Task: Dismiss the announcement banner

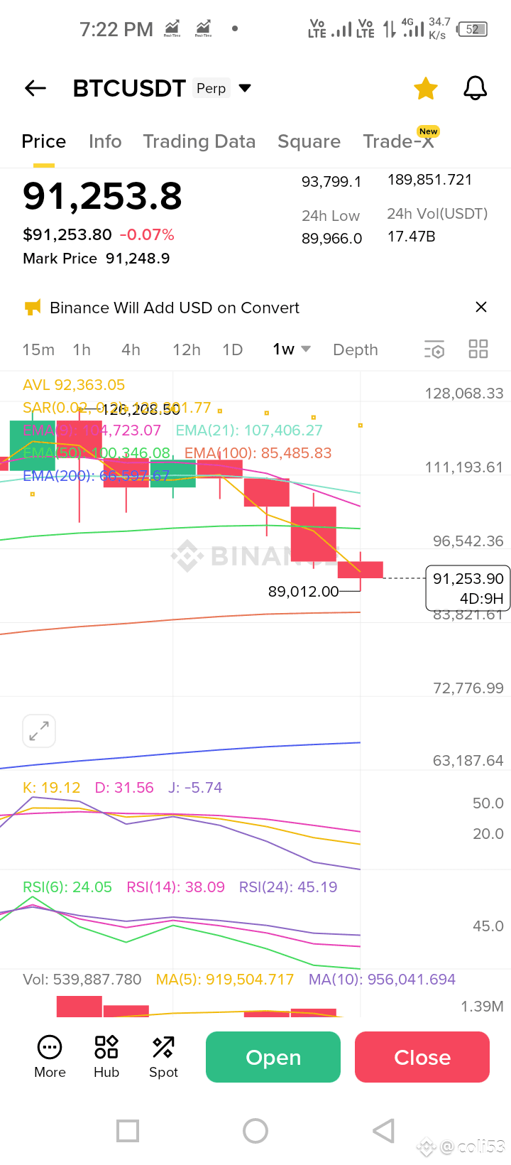Action: (x=481, y=307)
